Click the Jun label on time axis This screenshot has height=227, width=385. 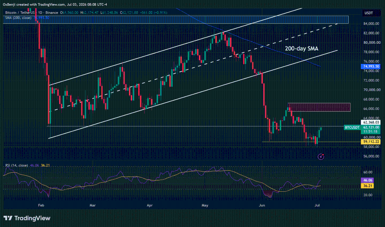coord(262,205)
